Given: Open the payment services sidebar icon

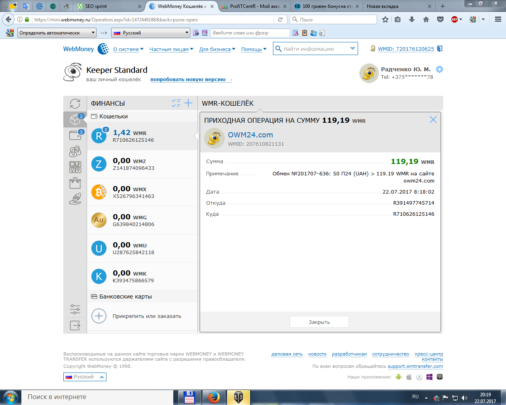Looking at the screenshot, I should point(75,167).
